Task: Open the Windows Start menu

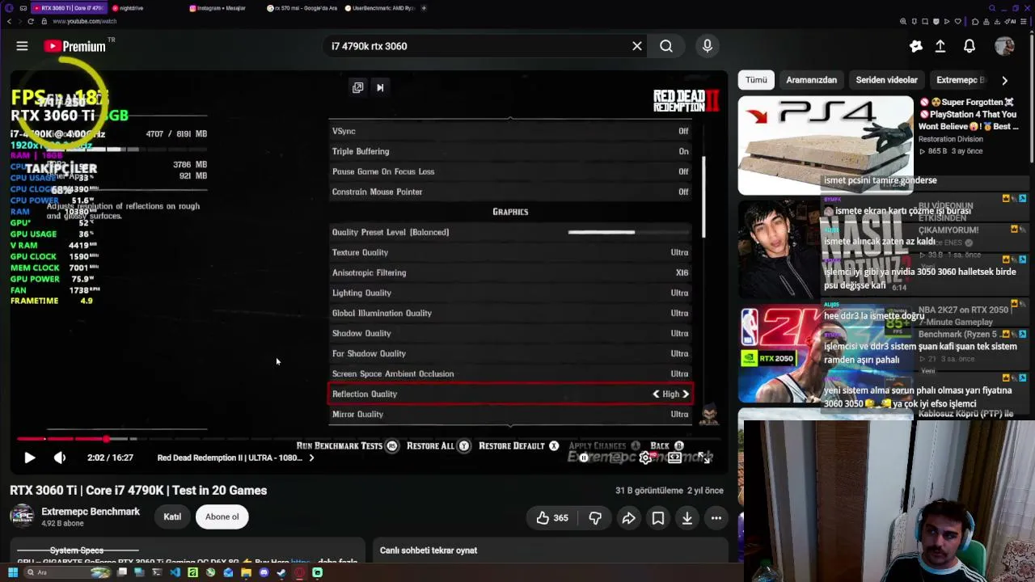Action: (x=12, y=572)
